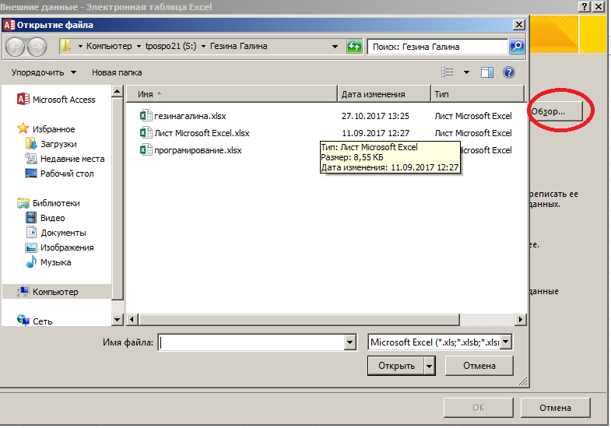Sort by the Дата изменения column header
The height and width of the screenshot is (428, 611).
click(385, 94)
